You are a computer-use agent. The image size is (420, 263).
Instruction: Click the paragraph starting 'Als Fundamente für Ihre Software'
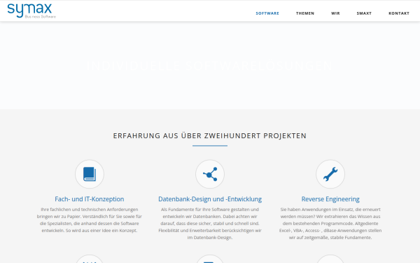click(x=210, y=223)
